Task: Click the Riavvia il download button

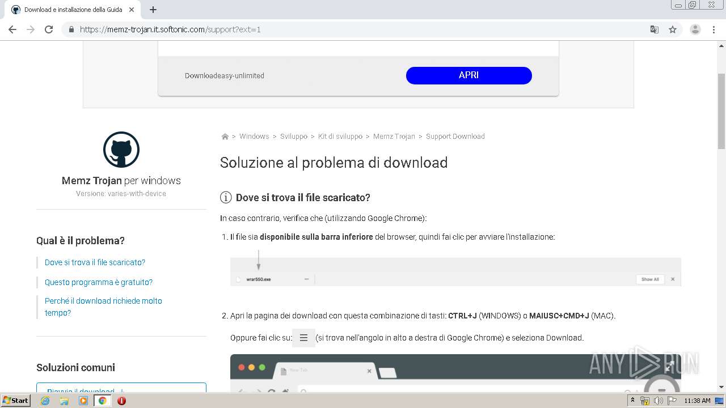Action: [x=121, y=388]
